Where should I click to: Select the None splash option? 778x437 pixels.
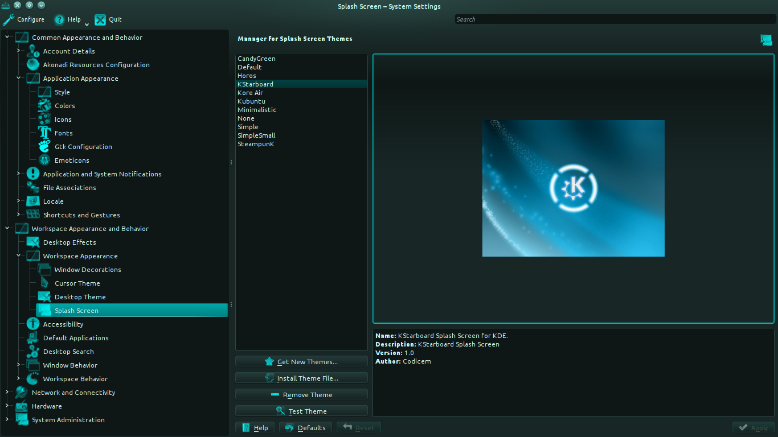point(301,118)
